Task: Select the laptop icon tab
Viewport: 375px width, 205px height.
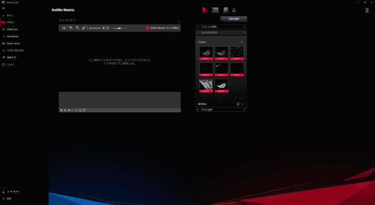Action: (x=215, y=10)
